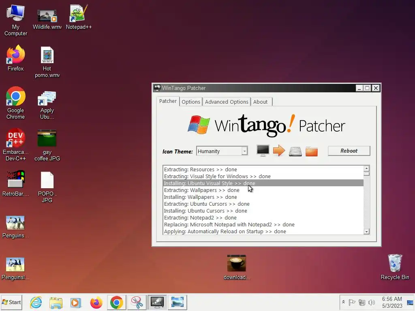Screen dimensions: 415x311
Task: Open the network tray icon
Action: (x=362, y=302)
